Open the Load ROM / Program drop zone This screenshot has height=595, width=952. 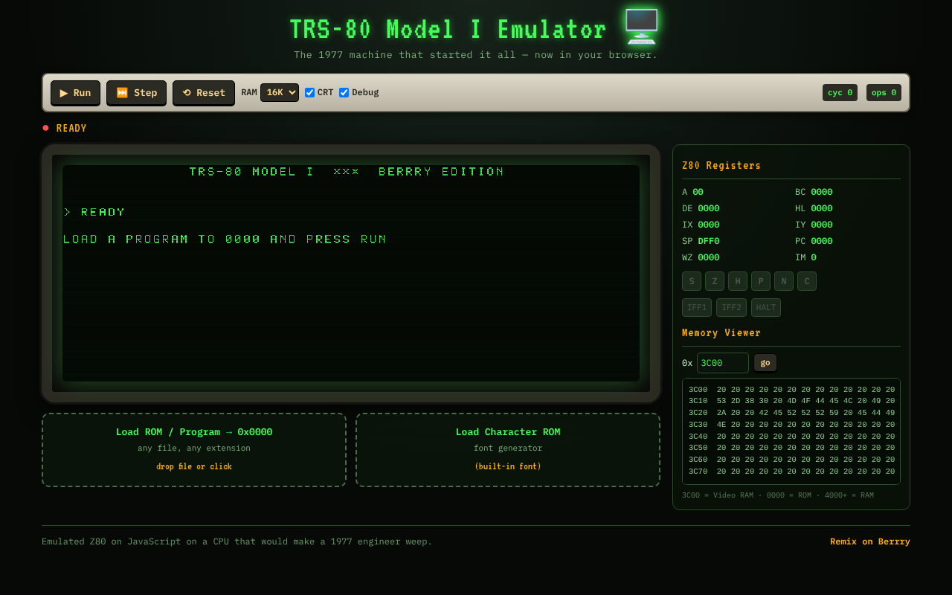194,450
